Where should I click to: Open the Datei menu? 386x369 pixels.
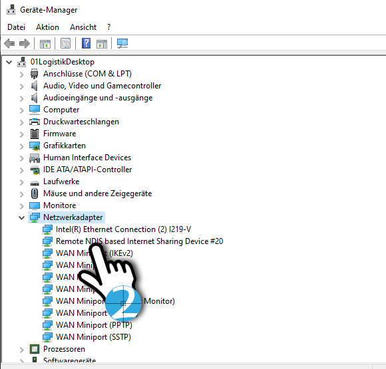click(16, 27)
